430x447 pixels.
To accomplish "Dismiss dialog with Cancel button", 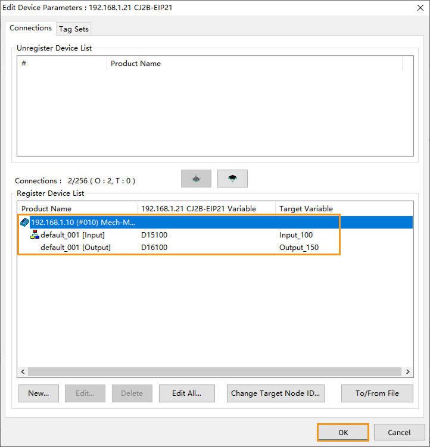I will coord(399,433).
